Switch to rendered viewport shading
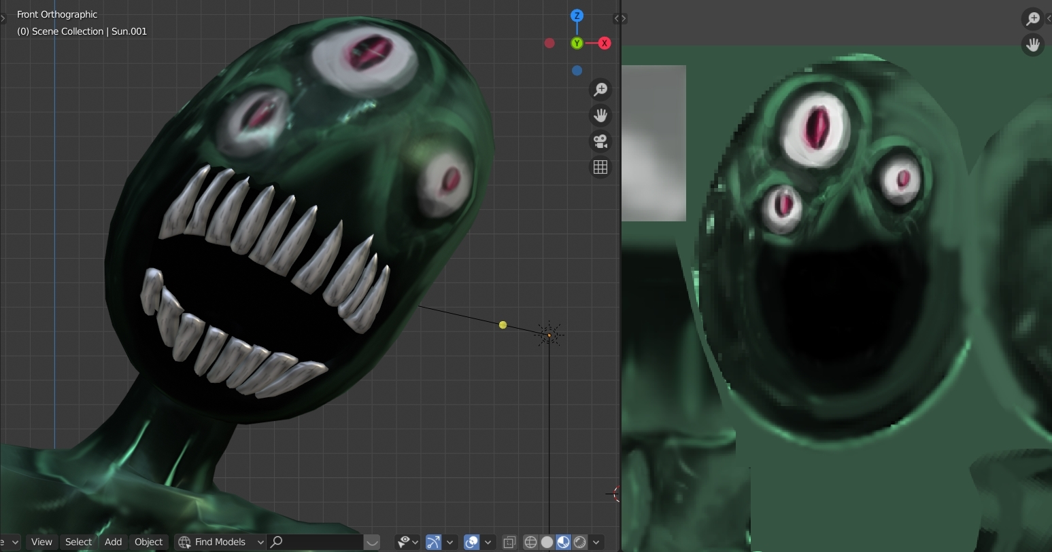The width and height of the screenshot is (1052, 552). 580,542
